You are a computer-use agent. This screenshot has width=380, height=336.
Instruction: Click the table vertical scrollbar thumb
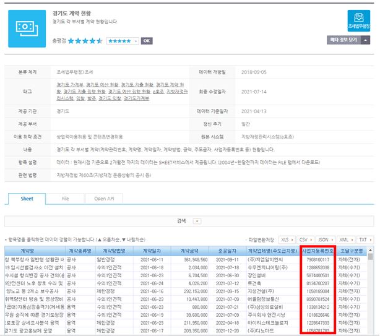(370, 257)
